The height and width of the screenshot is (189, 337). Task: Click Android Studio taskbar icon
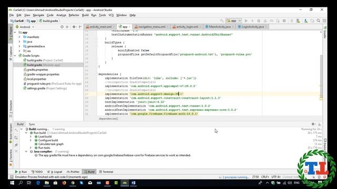point(125,183)
